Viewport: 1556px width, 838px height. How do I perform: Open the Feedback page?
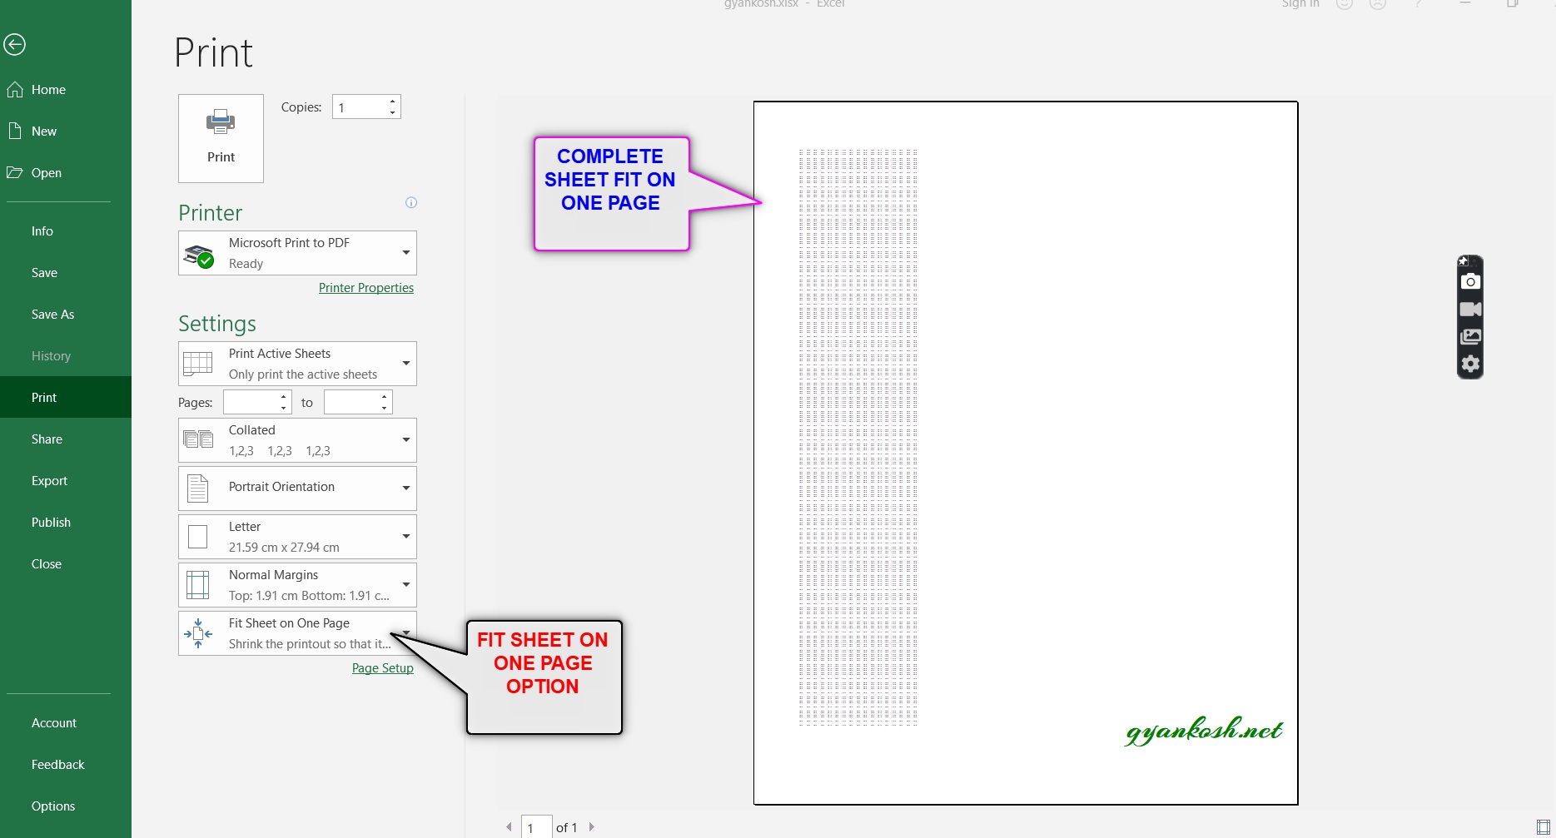point(66,765)
